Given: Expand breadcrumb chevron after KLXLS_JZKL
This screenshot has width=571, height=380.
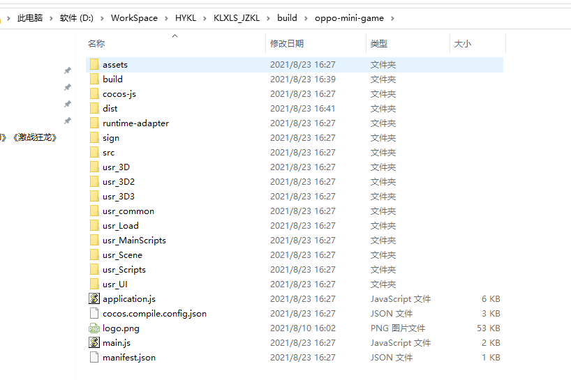Looking at the screenshot, I should pyautogui.click(x=268, y=18).
